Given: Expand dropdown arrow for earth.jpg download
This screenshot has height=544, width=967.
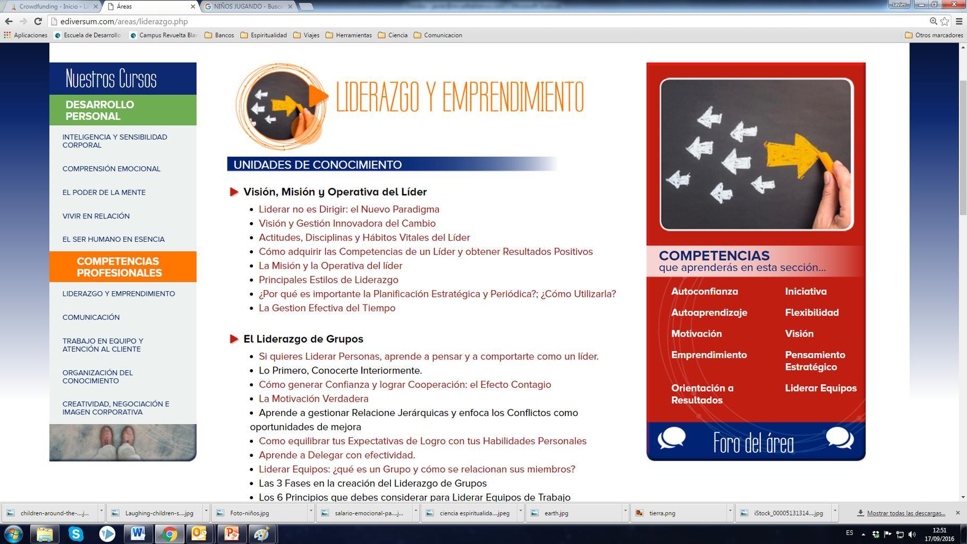Looking at the screenshot, I should pos(625,512).
